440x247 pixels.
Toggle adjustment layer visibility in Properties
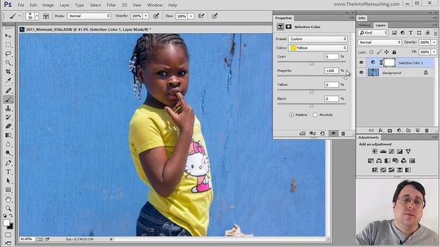pos(333,134)
